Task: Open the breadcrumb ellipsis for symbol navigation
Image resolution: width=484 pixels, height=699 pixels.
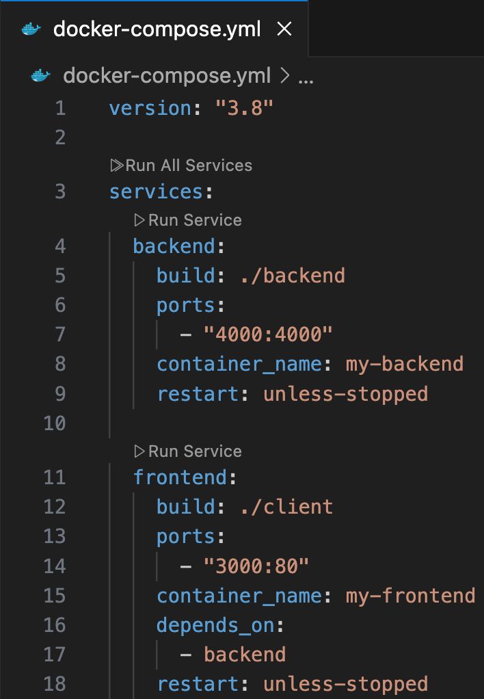Action: 305,77
